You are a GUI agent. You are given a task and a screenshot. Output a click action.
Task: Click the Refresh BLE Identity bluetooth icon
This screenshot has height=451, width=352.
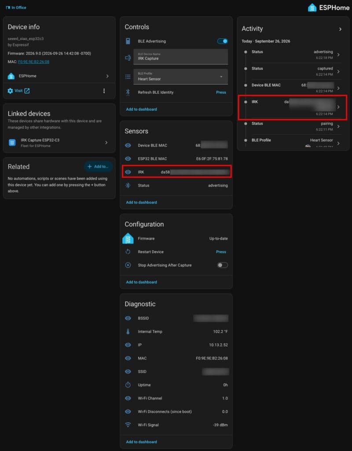click(128, 92)
